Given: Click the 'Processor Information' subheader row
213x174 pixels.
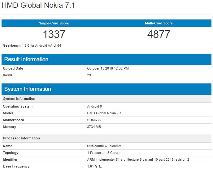Looking at the screenshot, I should pyautogui.click(x=106, y=138).
